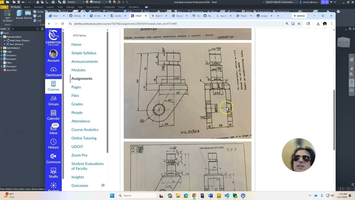Go back in Chrome browser
Screen dimensions: 355x200
[x=49, y=24]
